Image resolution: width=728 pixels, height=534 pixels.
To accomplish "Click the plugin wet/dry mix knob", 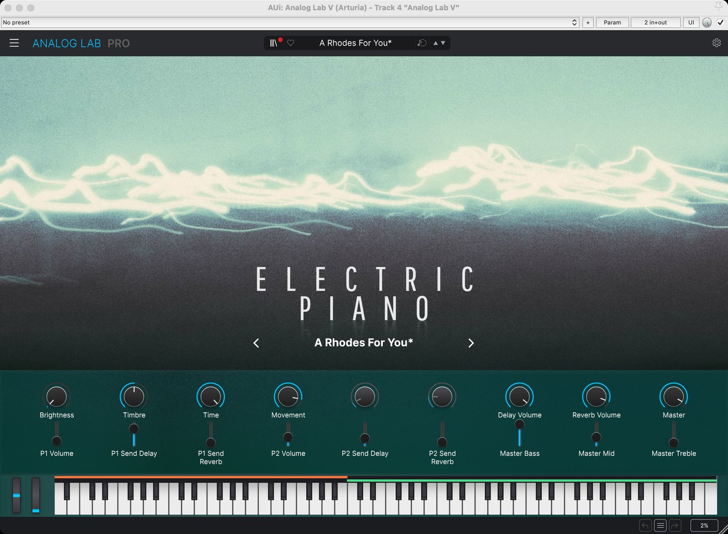I will coord(707,22).
